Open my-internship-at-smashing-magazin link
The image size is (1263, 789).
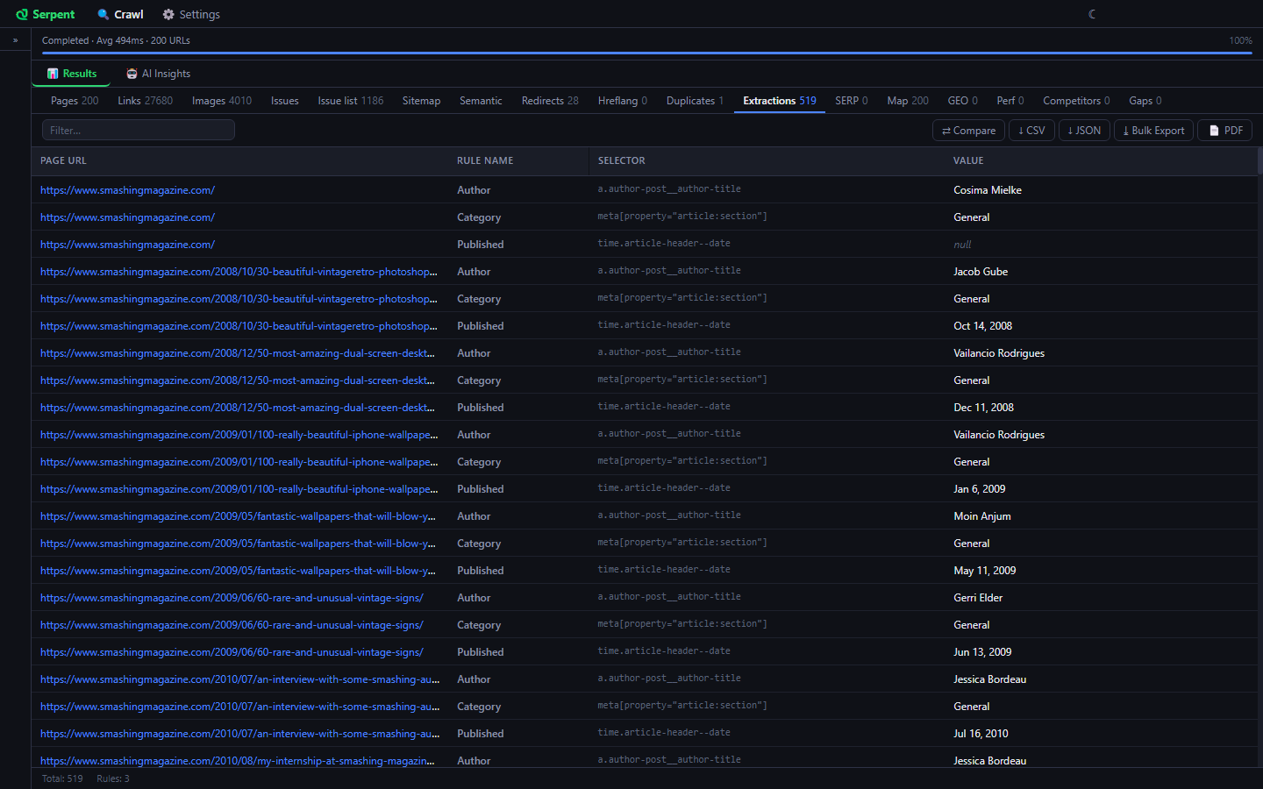pyautogui.click(x=237, y=761)
